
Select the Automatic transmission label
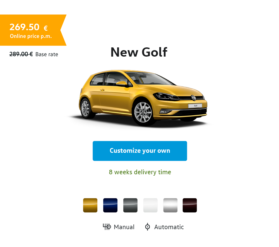(x=169, y=227)
